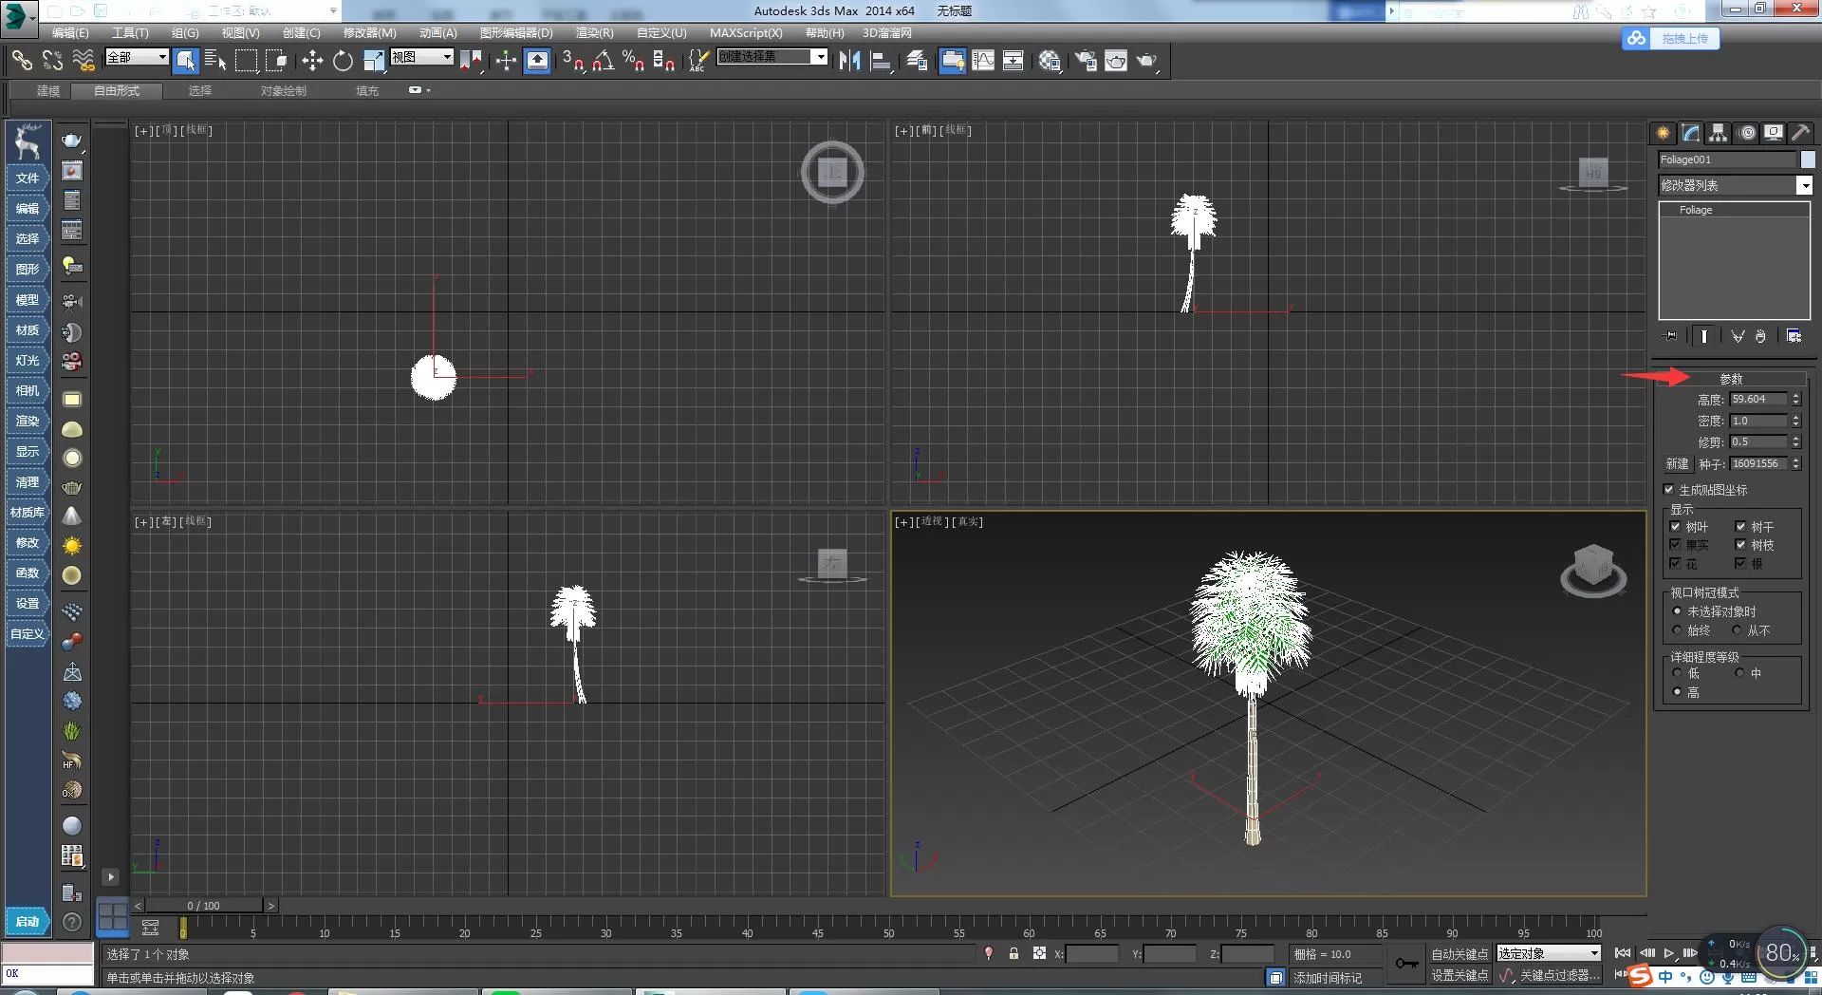1822x995 pixels.
Task: Click the Mirror tool icon
Action: (849, 61)
